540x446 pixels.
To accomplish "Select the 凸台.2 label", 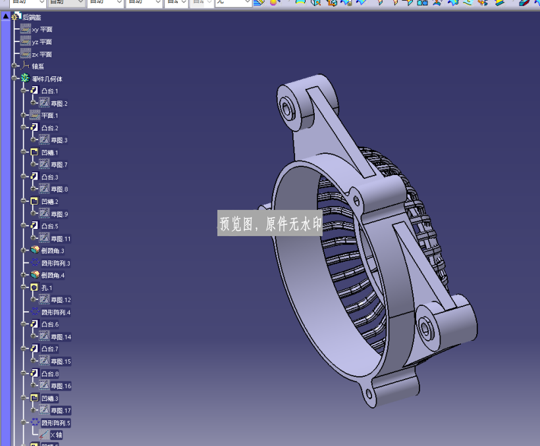I will pyautogui.click(x=50, y=128).
